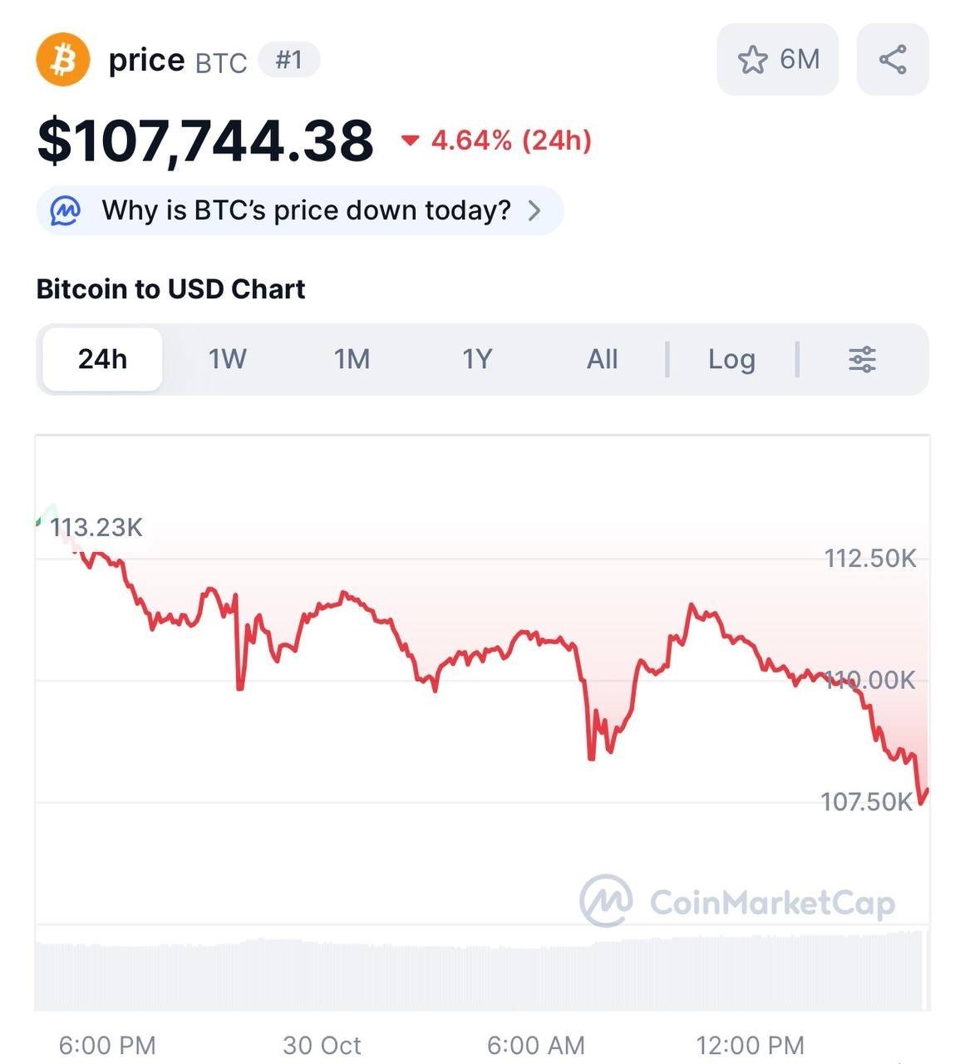
Task: Click the CoinMarketCap AI chat icon
Action: (66, 211)
